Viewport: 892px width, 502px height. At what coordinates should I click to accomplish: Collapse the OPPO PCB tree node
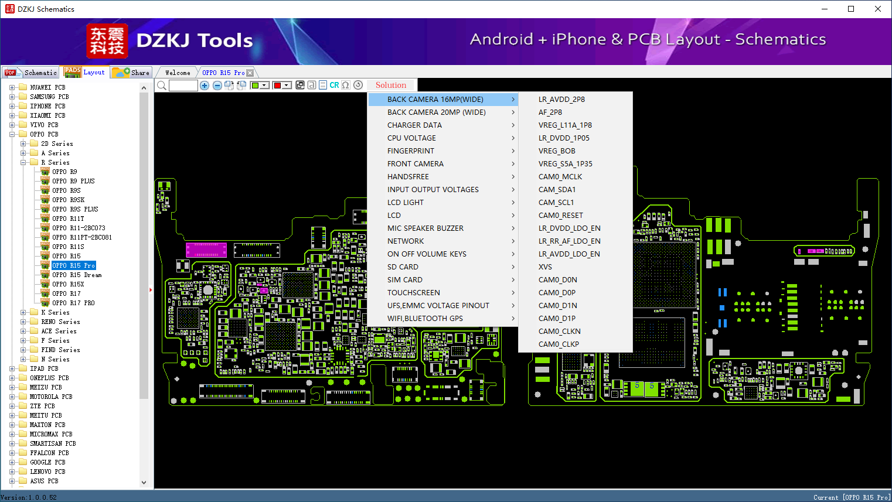(x=12, y=134)
